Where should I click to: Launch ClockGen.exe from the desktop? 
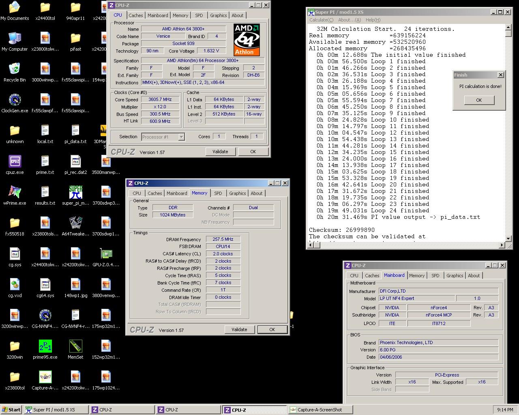(x=15, y=103)
